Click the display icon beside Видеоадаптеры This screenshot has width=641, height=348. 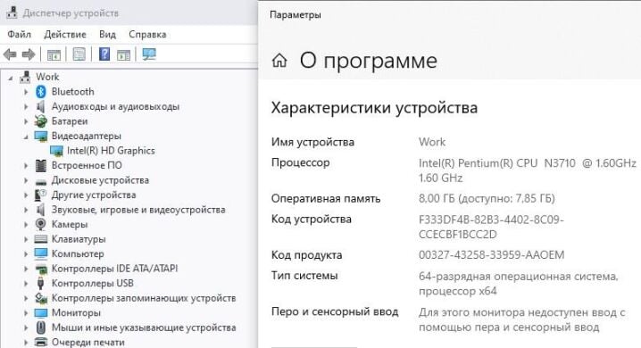tap(41, 136)
